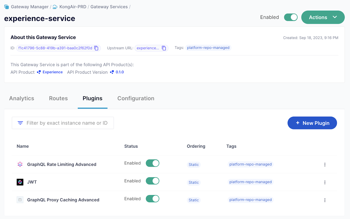350x219 pixels.
Task: Click the Gateway Manager breadcrumb icon
Action: click(x=6, y=7)
